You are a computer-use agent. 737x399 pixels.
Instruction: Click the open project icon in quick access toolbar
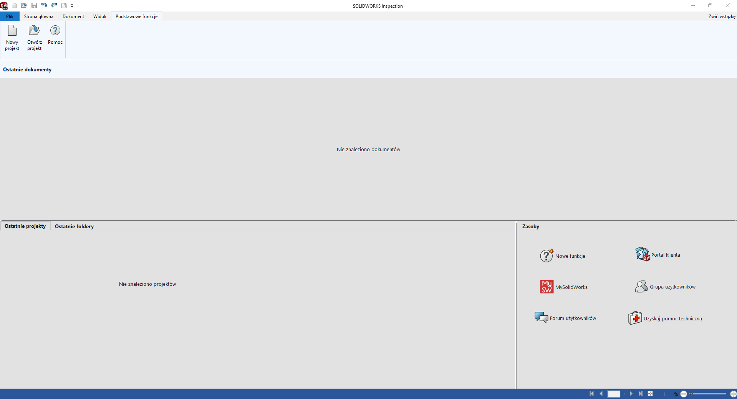tap(24, 6)
